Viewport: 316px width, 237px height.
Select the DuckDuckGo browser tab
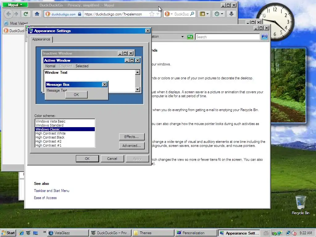[x=14, y=31]
